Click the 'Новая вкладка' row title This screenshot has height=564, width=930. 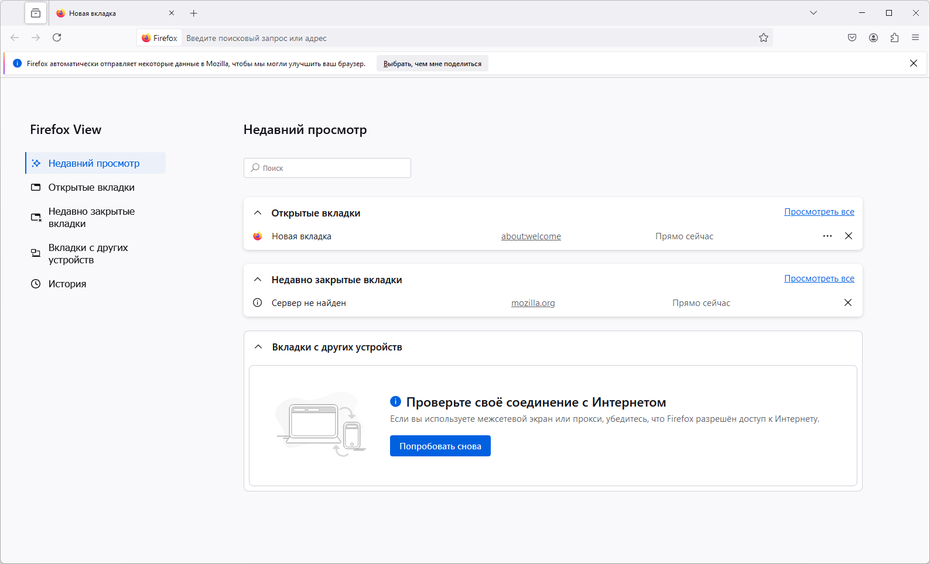[x=302, y=236]
